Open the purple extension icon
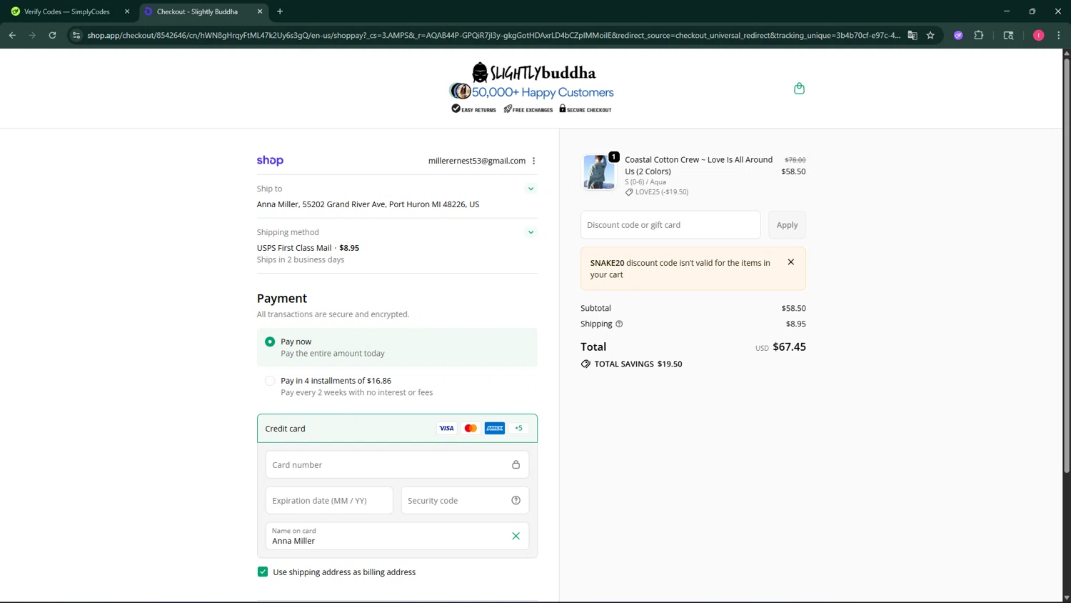Viewport: 1071px width, 603px height. coord(958,35)
